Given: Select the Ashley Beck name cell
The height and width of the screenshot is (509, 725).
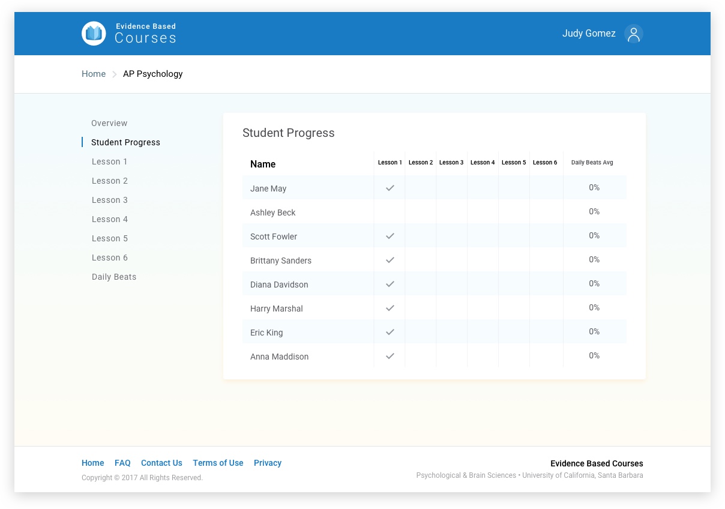Looking at the screenshot, I should tap(273, 212).
